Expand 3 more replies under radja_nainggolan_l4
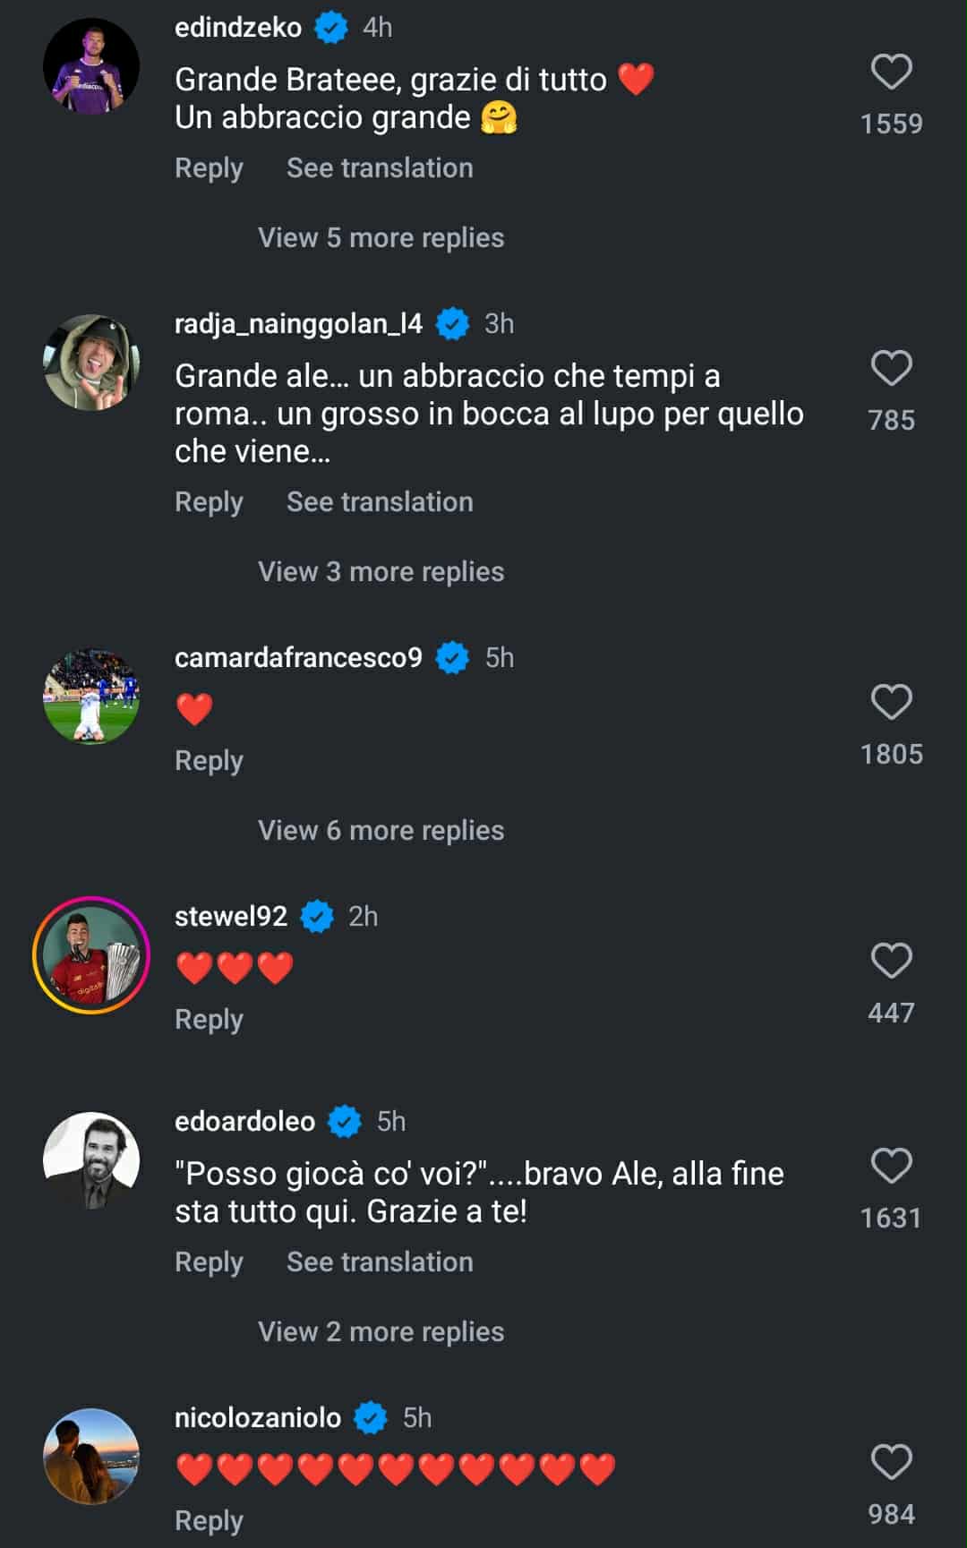Screen dimensions: 967x1548 pos(381,572)
